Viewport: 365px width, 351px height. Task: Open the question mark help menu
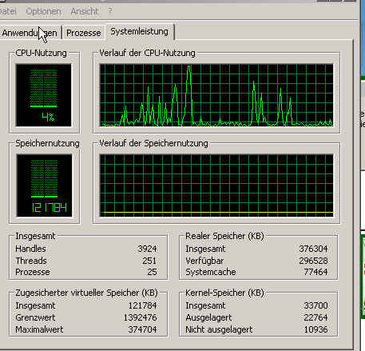[x=110, y=11]
